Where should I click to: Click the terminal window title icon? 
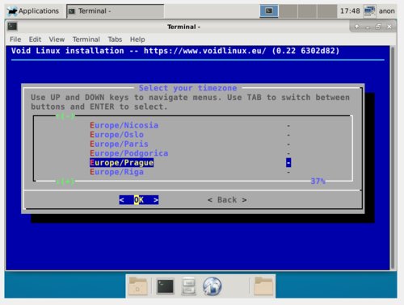point(12,27)
